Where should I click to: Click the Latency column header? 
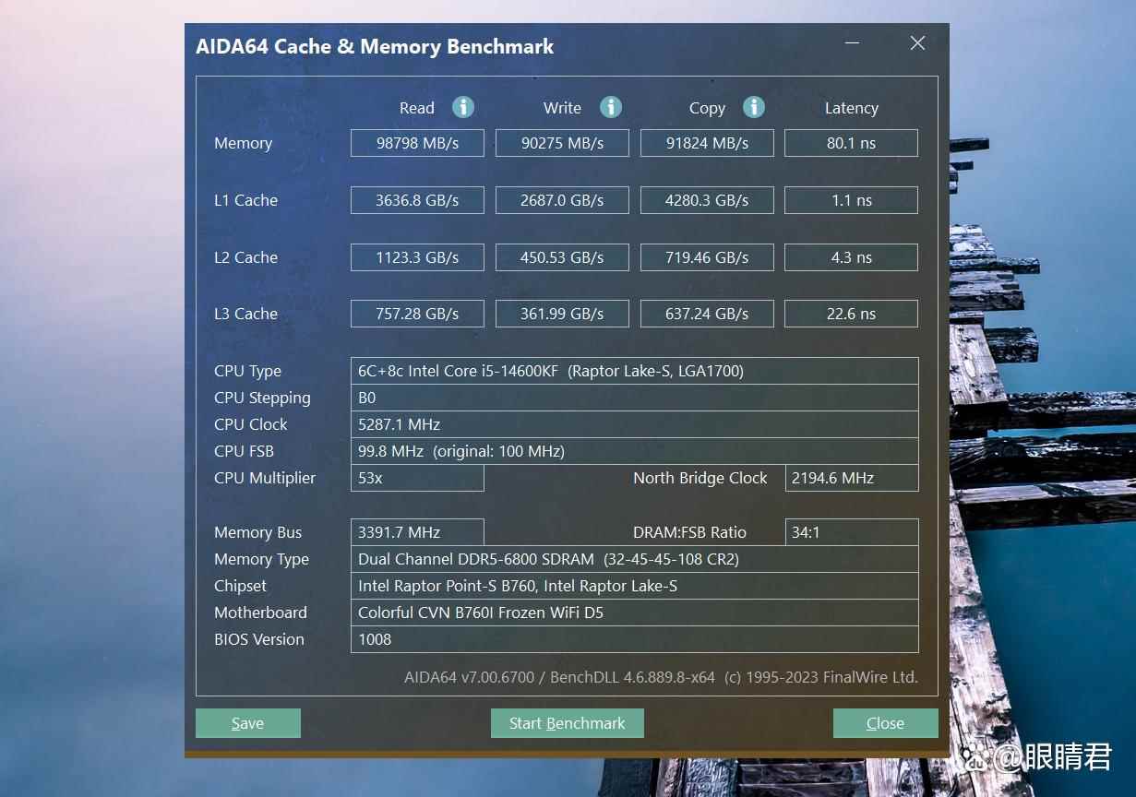pyautogui.click(x=851, y=108)
